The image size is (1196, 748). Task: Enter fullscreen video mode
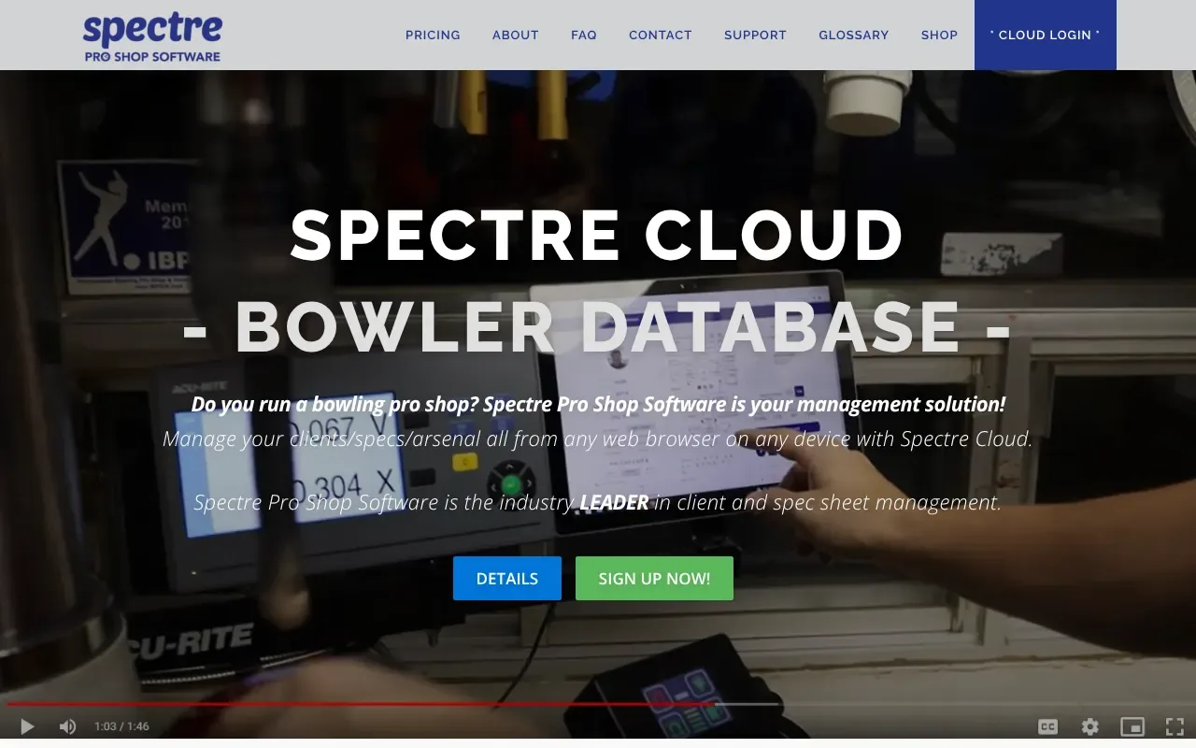1175,726
